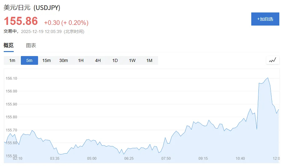
Task: Click the chart peak near 156.10
Action: point(268,78)
